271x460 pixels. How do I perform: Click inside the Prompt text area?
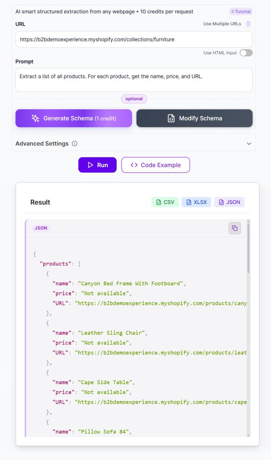coord(134,80)
